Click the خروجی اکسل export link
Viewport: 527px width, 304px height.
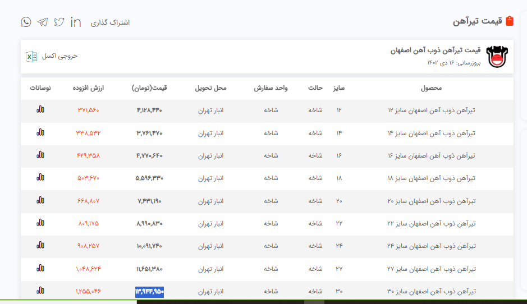click(x=64, y=56)
